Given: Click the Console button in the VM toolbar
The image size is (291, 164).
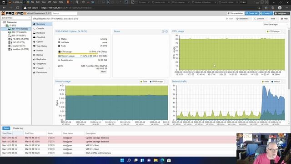Looking at the screenshot, I should 259,19.
